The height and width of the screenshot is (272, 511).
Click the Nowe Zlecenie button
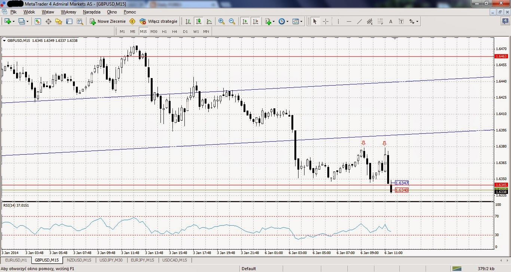point(108,21)
